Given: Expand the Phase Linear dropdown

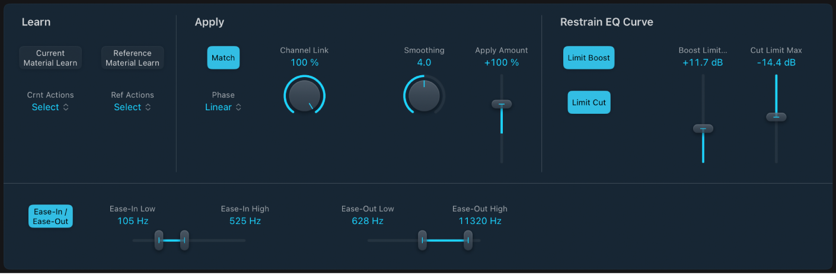Looking at the screenshot, I should (x=223, y=107).
